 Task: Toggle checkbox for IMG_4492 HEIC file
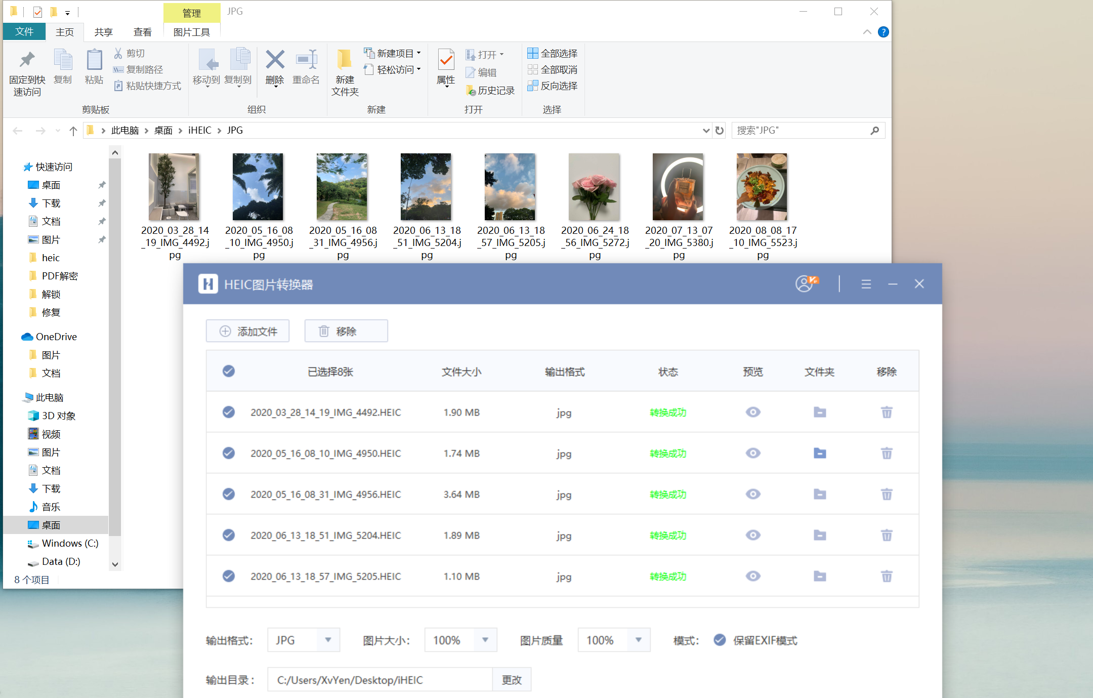point(229,412)
